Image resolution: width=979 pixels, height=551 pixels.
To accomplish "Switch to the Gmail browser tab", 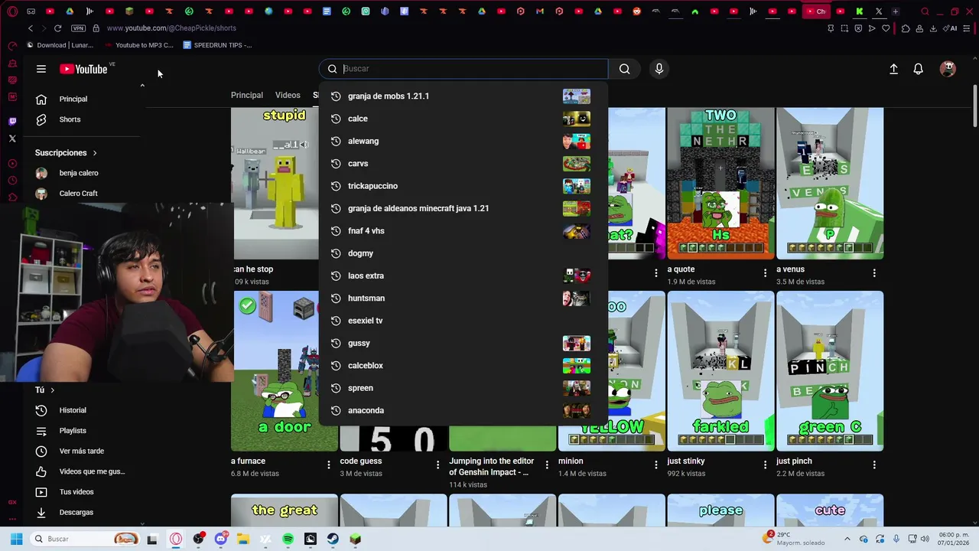I will click(x=540, y=11).
